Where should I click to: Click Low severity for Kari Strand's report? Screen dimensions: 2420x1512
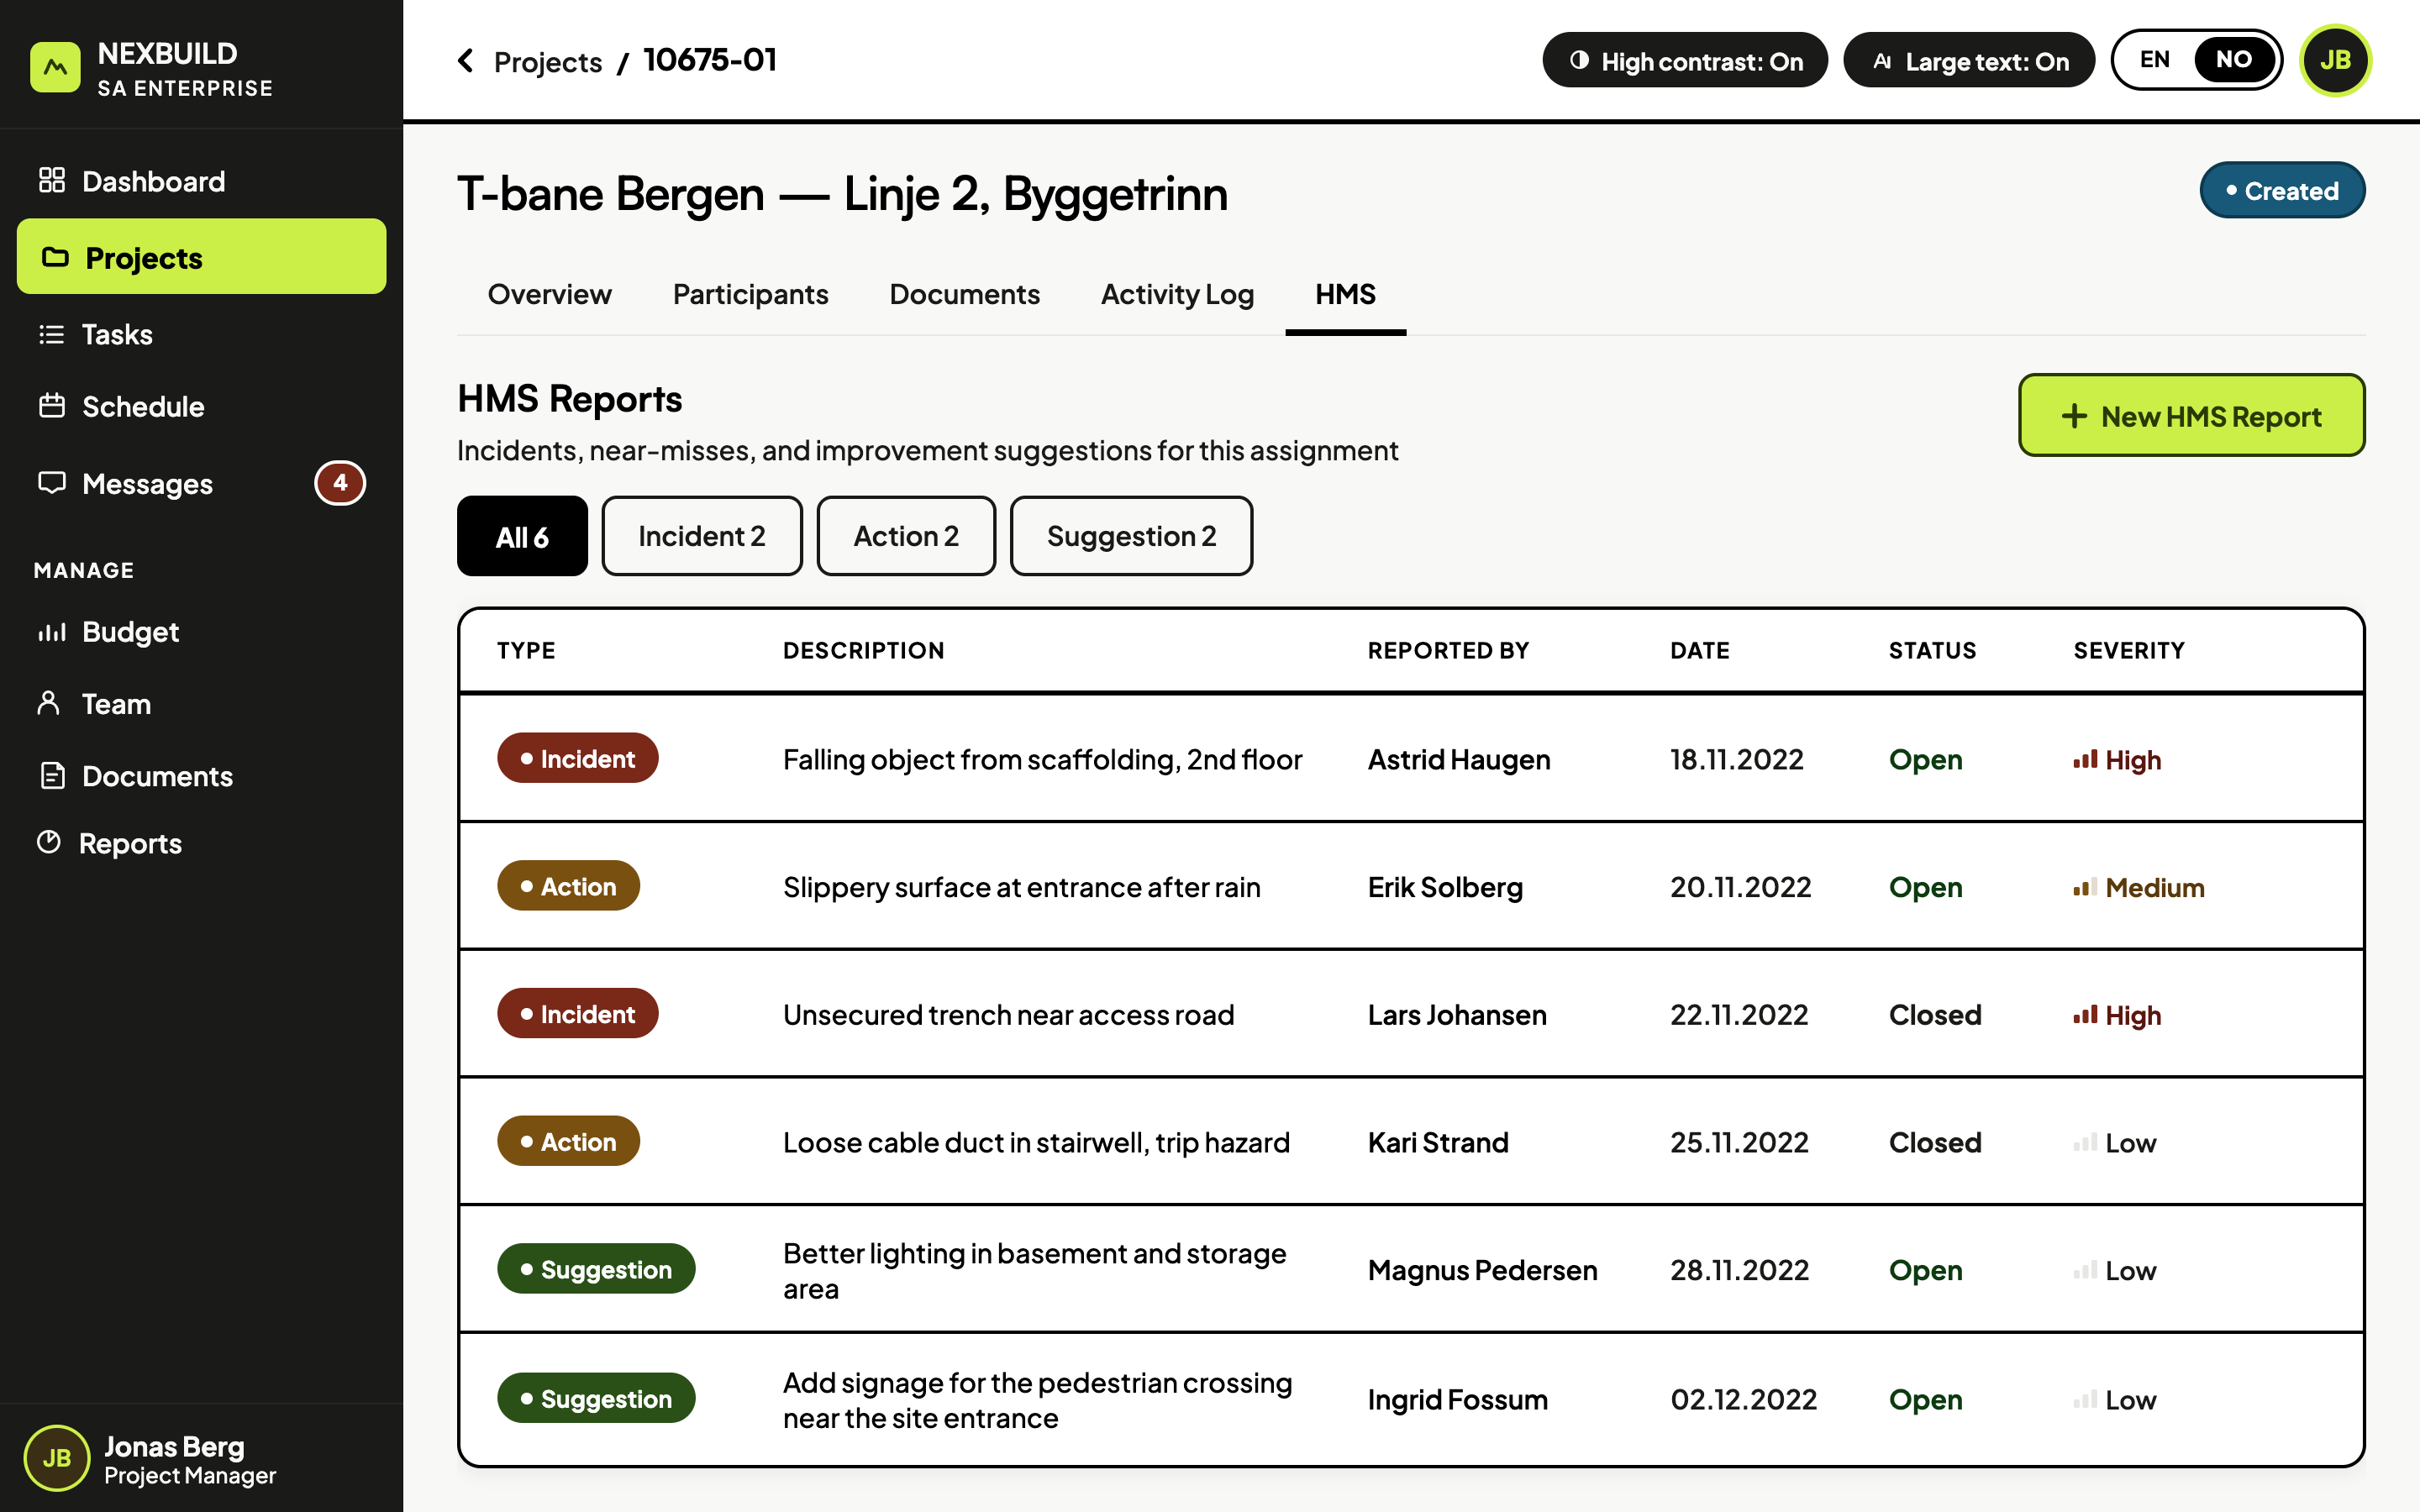2115,1142
